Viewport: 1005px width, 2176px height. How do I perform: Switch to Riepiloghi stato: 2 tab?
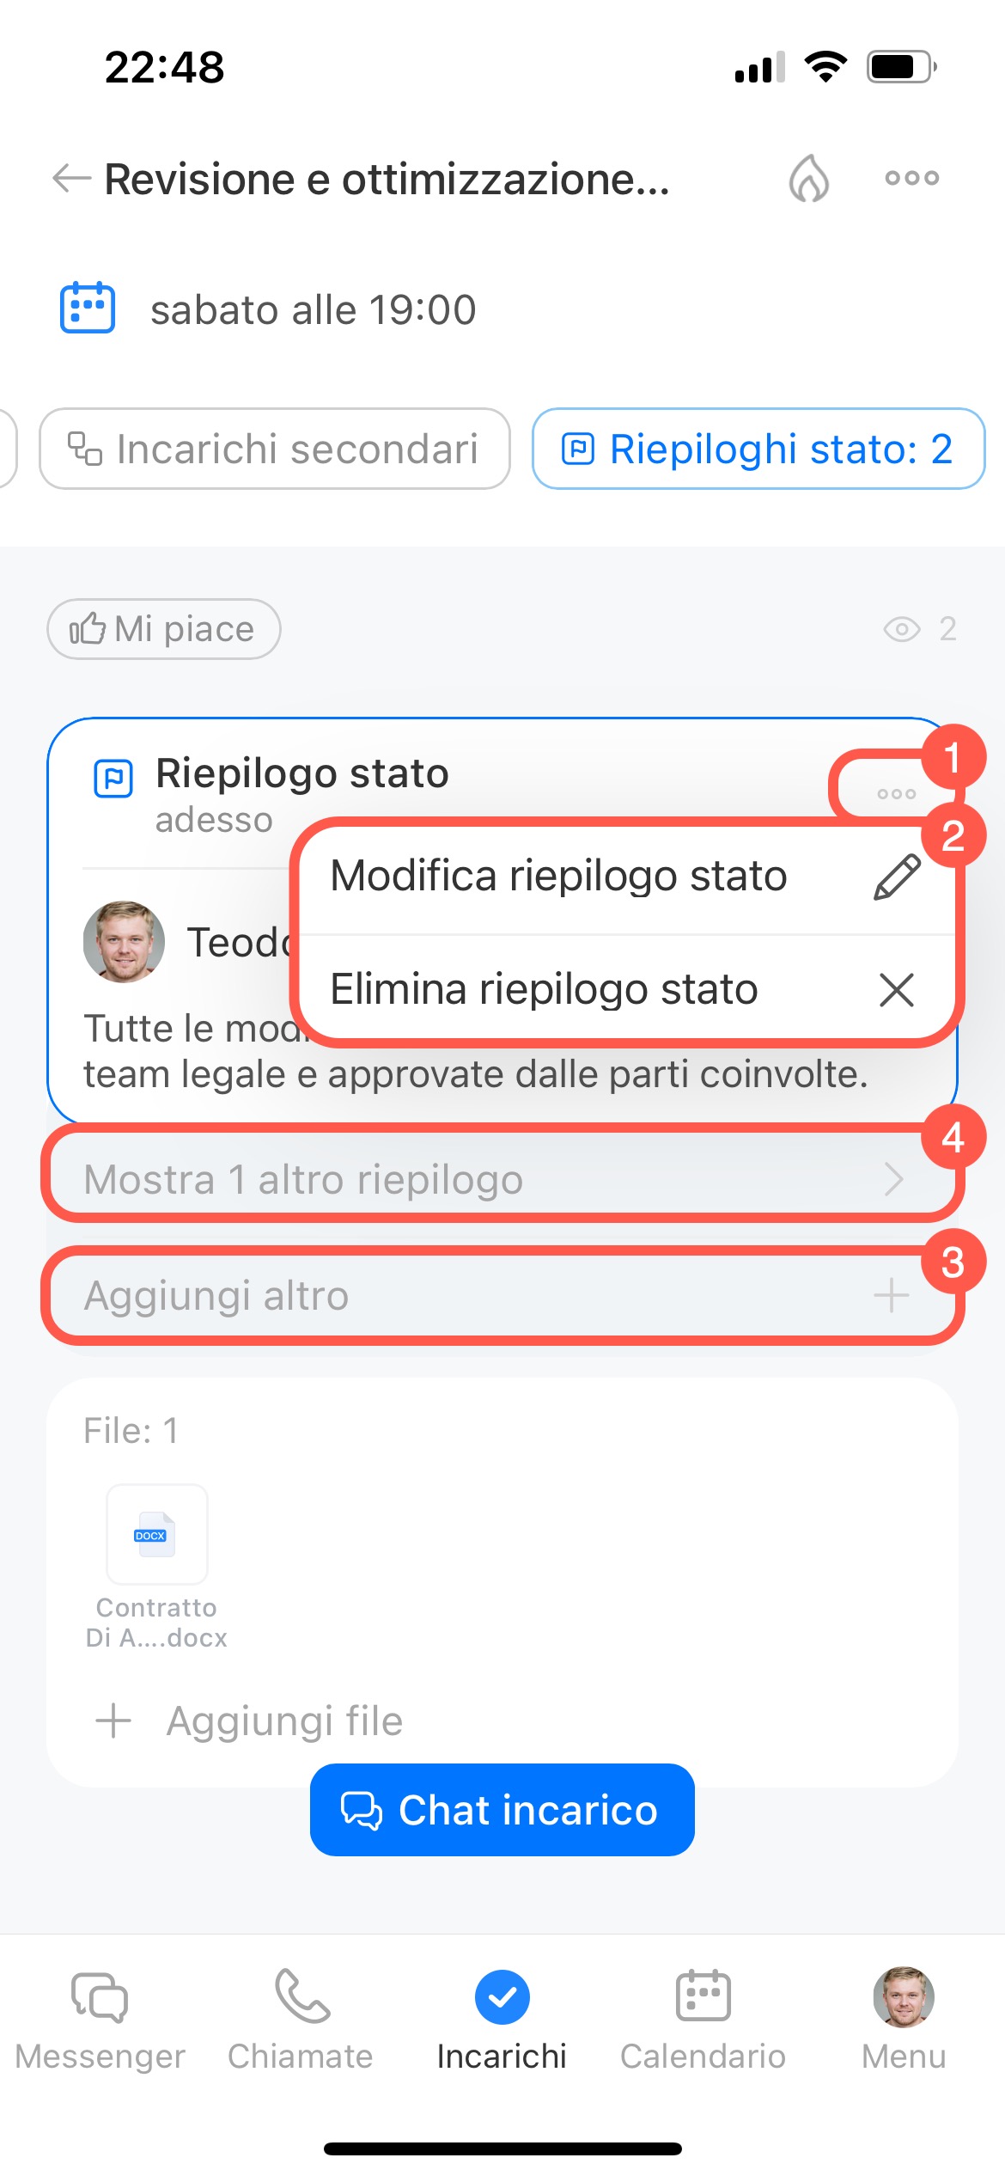758,449
